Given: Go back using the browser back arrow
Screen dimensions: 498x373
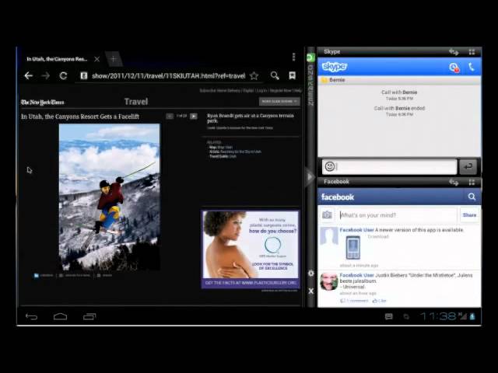Looking at the screenshot, I should 29,76.
